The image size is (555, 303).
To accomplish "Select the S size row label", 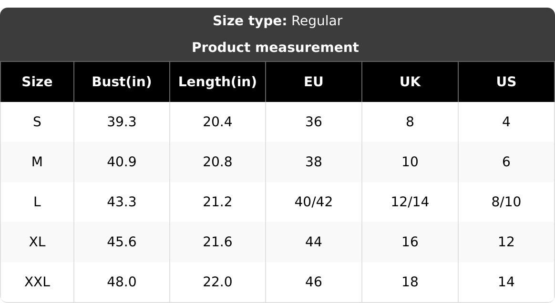I will pos(37,122).
